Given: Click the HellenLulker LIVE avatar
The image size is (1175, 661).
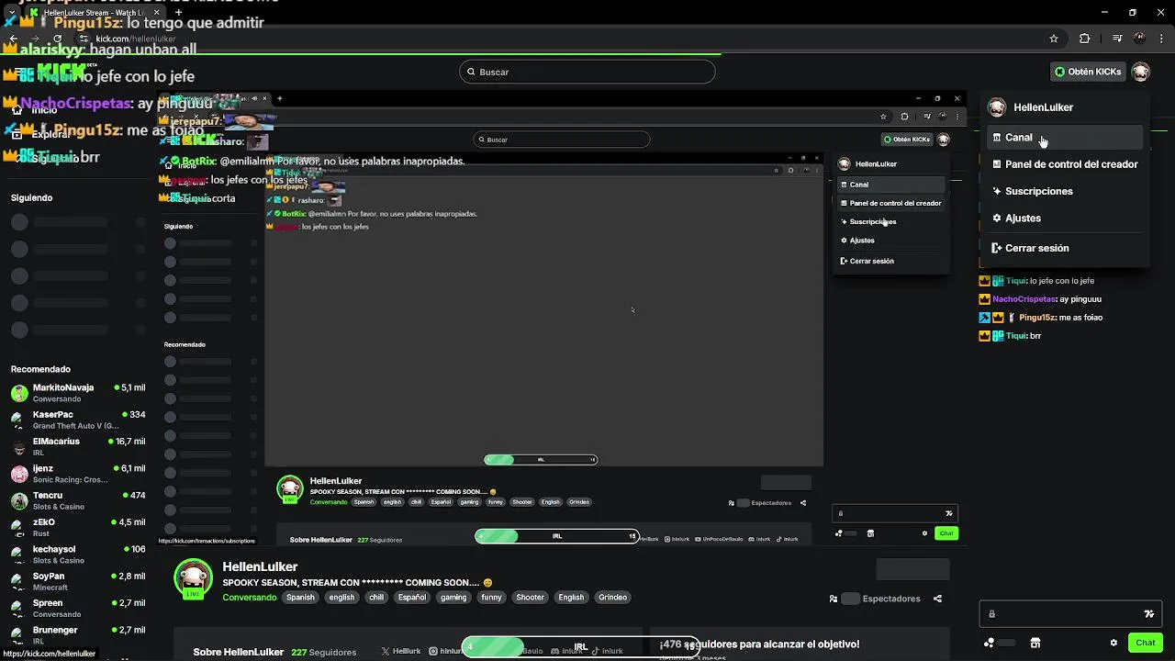Looking at the screenshot, I should pyautogui.click(x=193, y=578).
